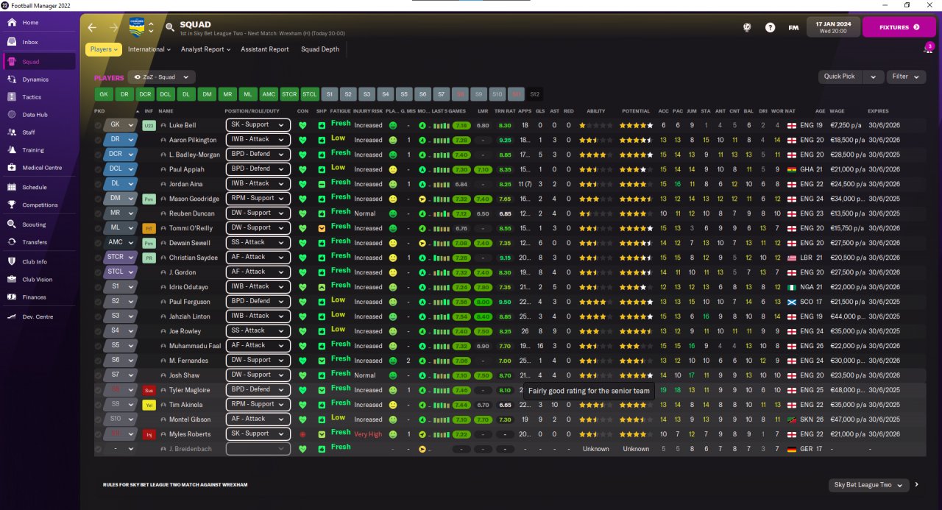This screenshot has width=942, height=510.
Task: Open the Schedule calendar icon
Action: click(x=12, y=188)
